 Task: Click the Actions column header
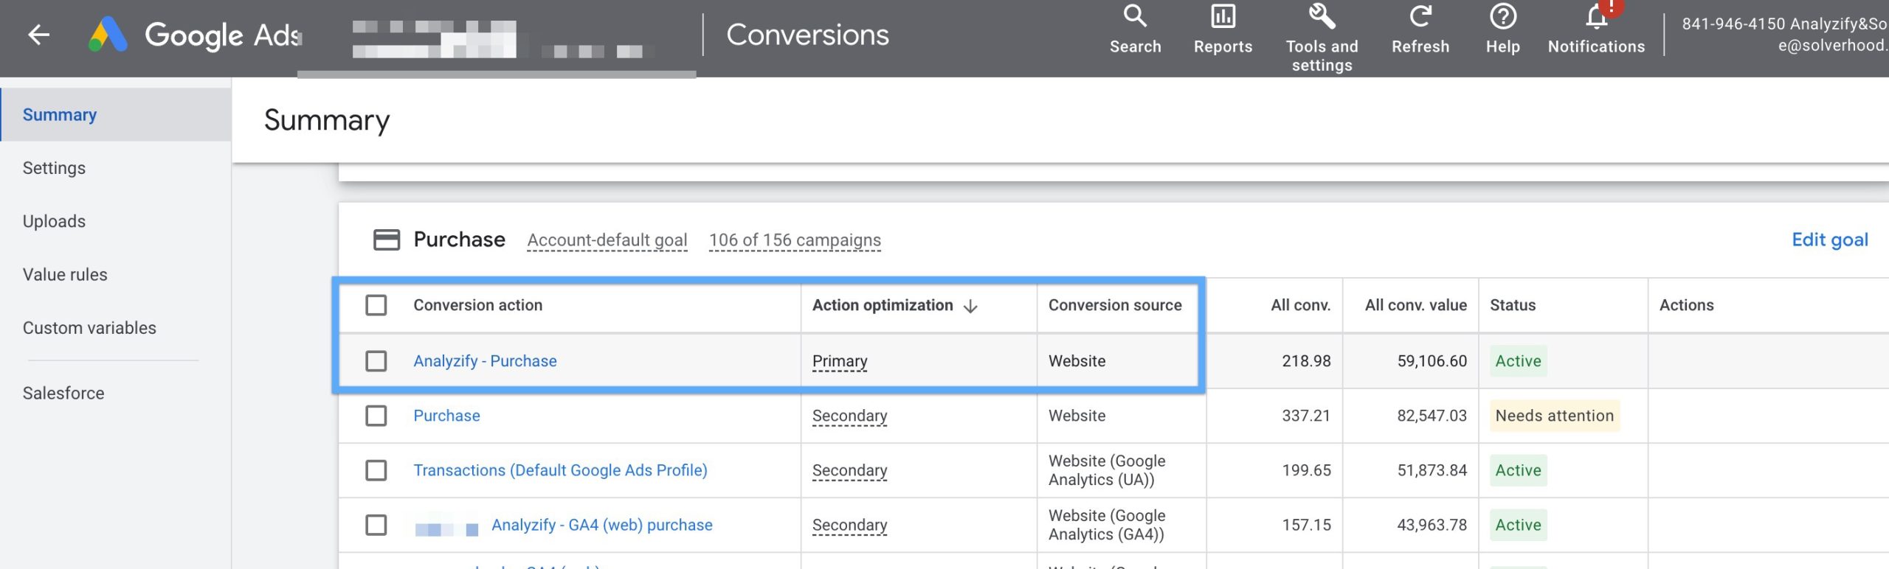click(1686, 305)
